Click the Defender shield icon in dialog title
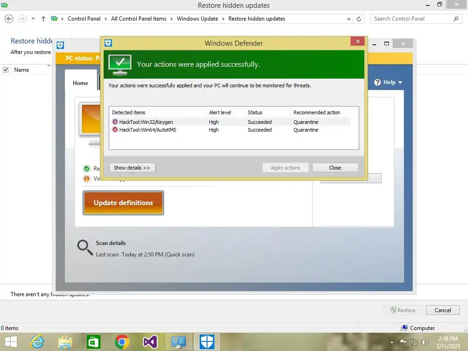This screenshot has width=468, height=351. [108, 43]
